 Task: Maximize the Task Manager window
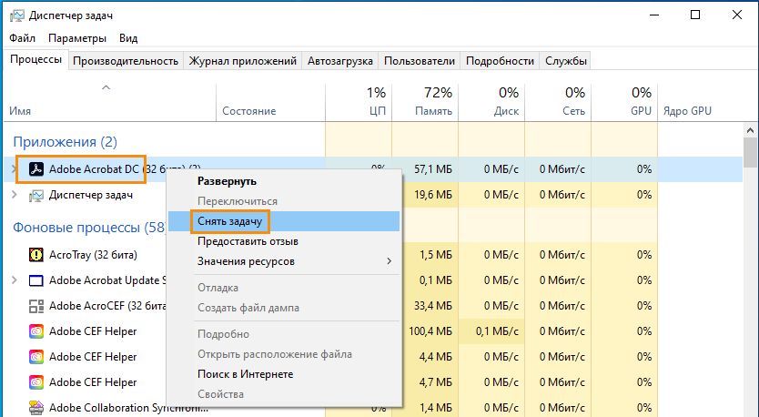point(695,15)
